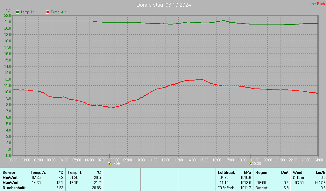The width and height of the screenshot is (326, 191).
Task: Click the km/h unit header
Action: tap(321, 173)
